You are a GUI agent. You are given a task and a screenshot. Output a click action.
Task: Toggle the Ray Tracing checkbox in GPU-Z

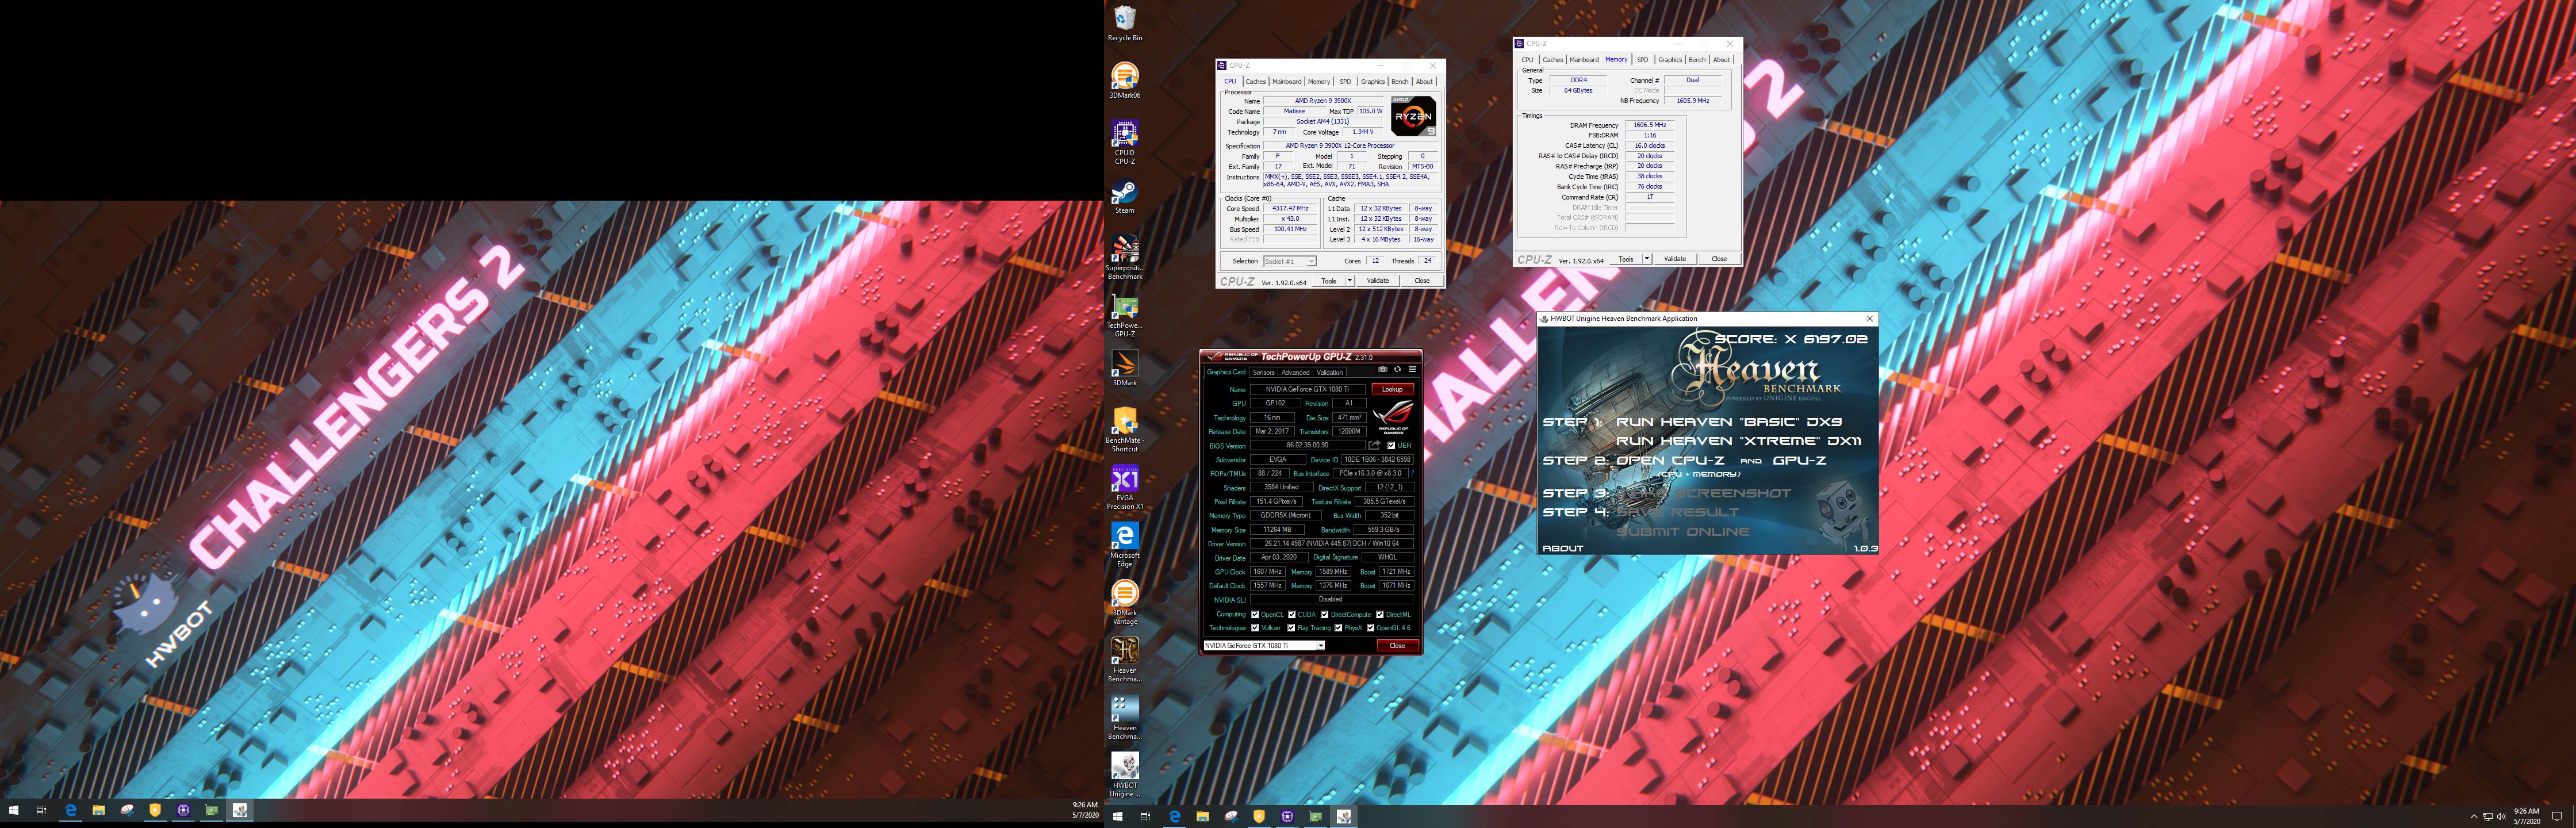pyautogui.click(x=1291, y=628)
